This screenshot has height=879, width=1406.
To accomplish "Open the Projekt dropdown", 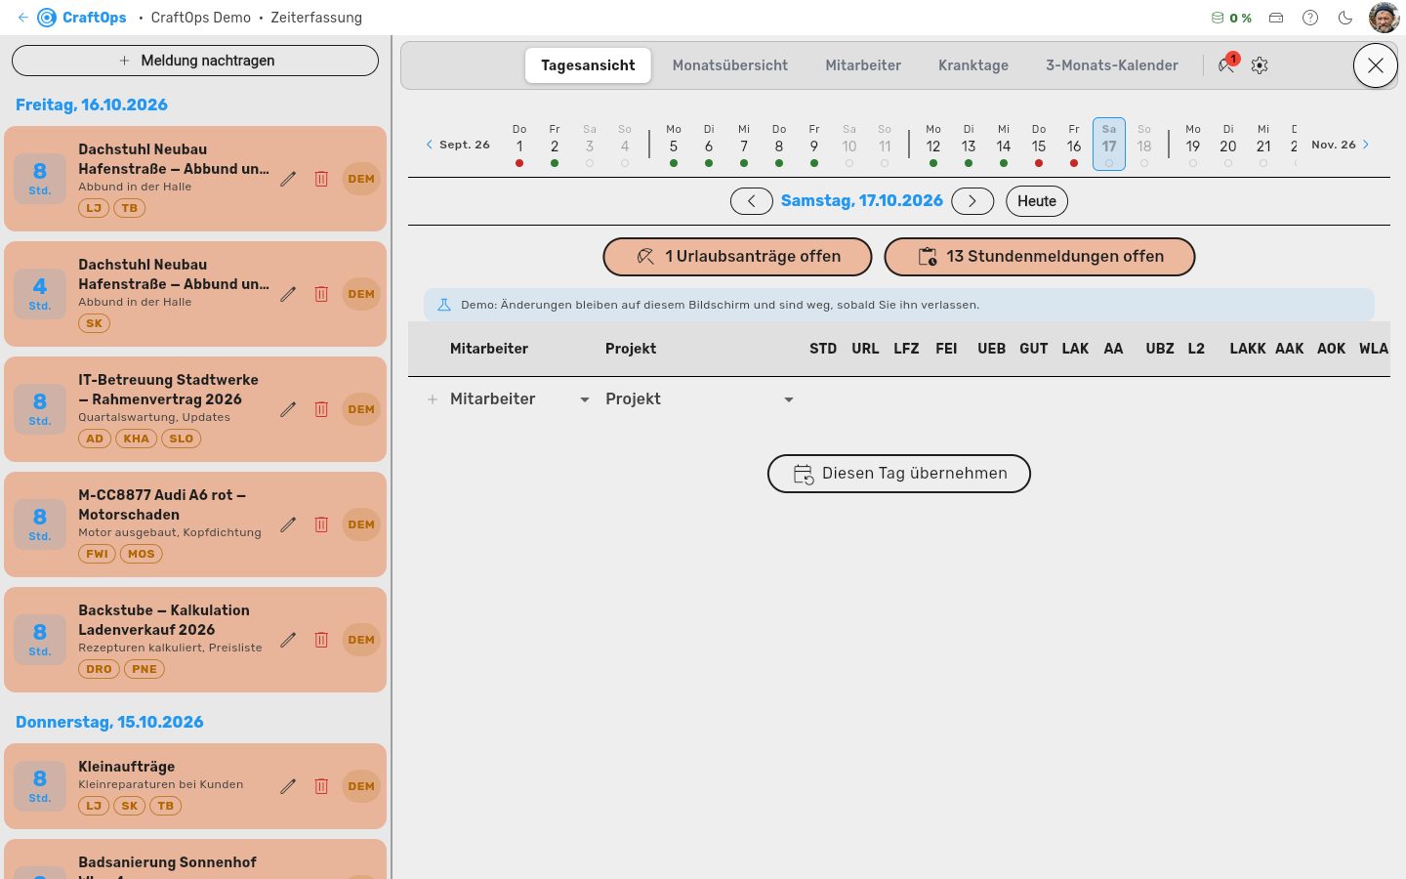I will (699, 399).
